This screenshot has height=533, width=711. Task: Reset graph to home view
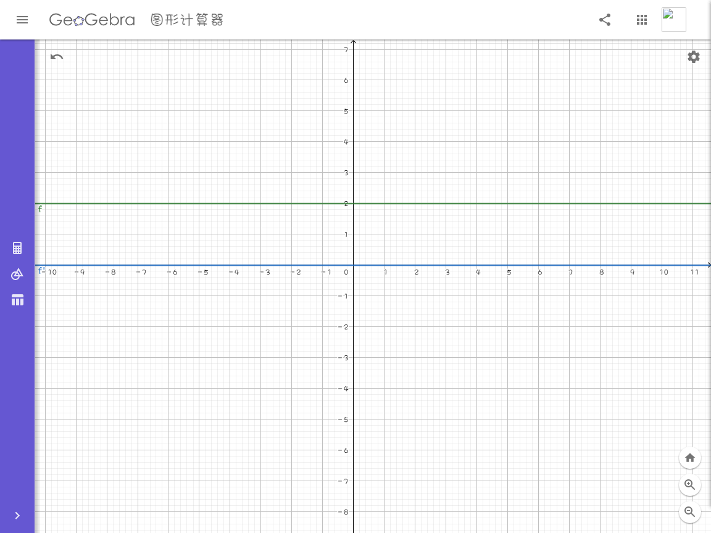690,458
